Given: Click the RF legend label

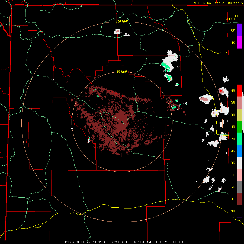Looking at the screenshot, I should point(233,30).
